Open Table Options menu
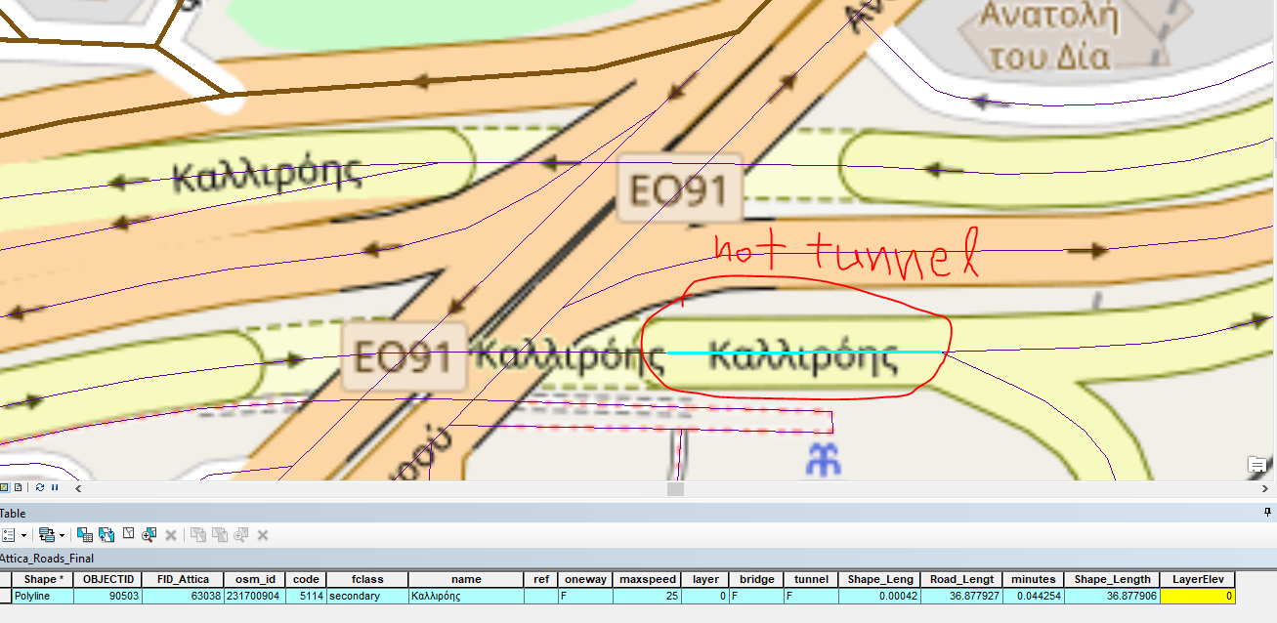 coord(14,535)
